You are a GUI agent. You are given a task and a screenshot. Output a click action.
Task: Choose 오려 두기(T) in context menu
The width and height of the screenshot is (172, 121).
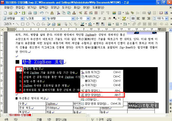pyautogui.click(x=102, y=72)
